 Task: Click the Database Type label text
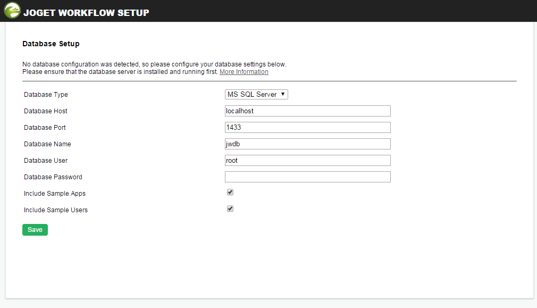(46, 95)
